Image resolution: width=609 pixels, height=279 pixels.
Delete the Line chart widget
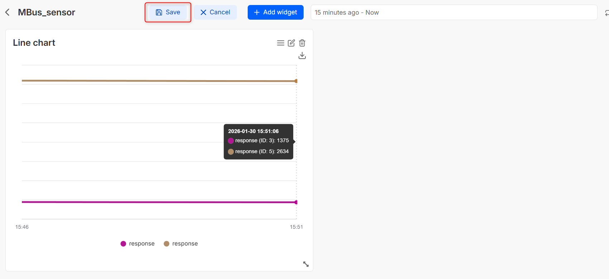[302, 43]
